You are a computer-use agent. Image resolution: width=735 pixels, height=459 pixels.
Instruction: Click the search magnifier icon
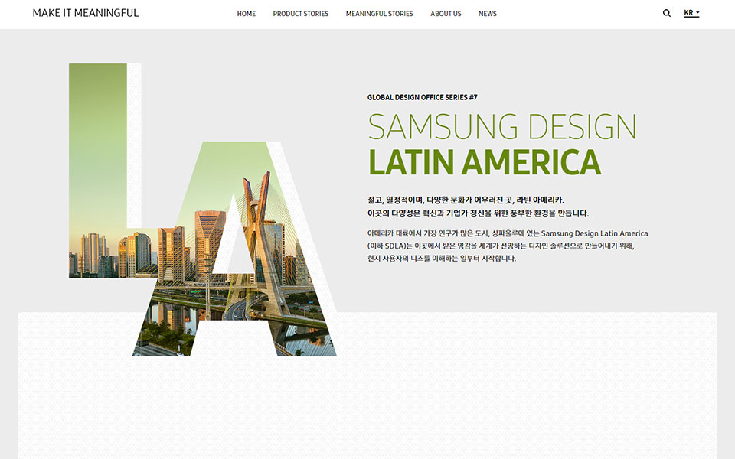[x=666, y=13]
